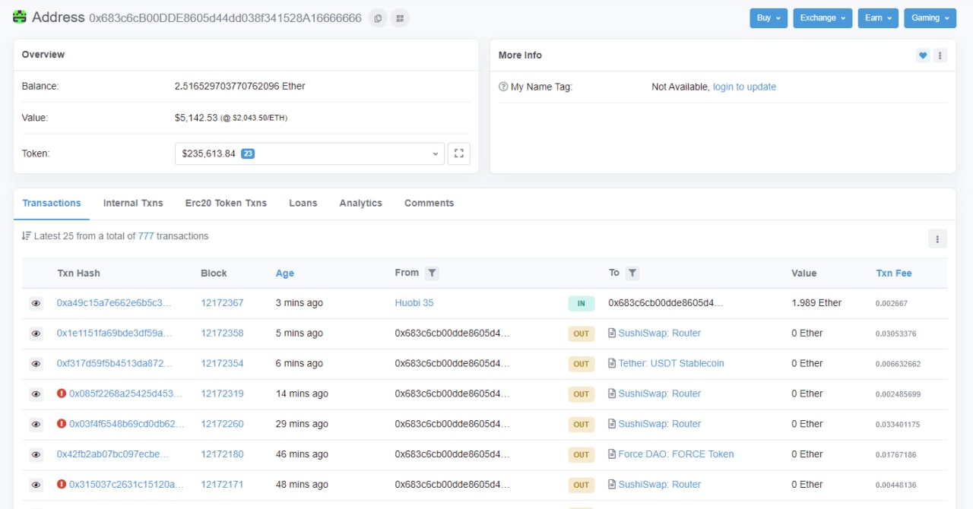Click the address identicon blockie in header
The height and width of the screenshot is (509, 973).
(21, 17)
